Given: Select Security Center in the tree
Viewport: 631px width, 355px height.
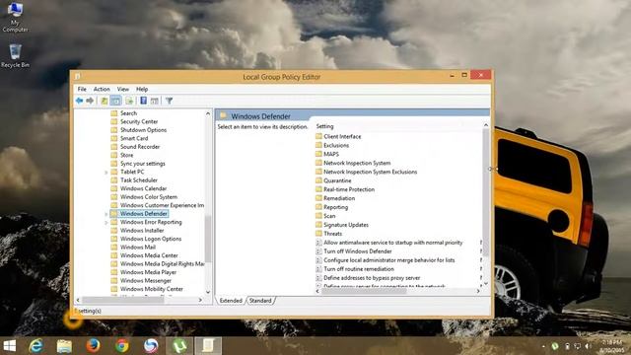Looking at the screenshot, I should point(139,121).
